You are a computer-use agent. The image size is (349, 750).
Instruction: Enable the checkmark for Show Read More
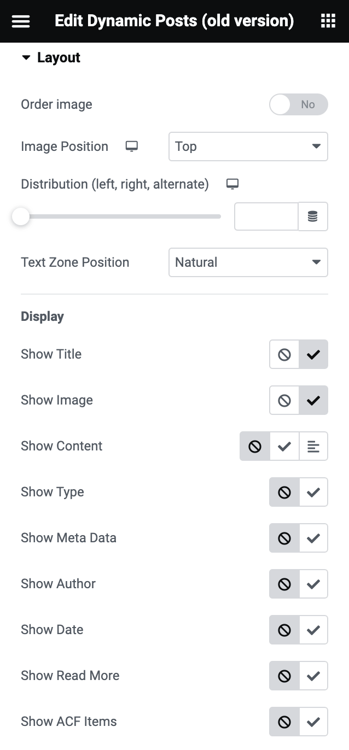click(313, 676)
